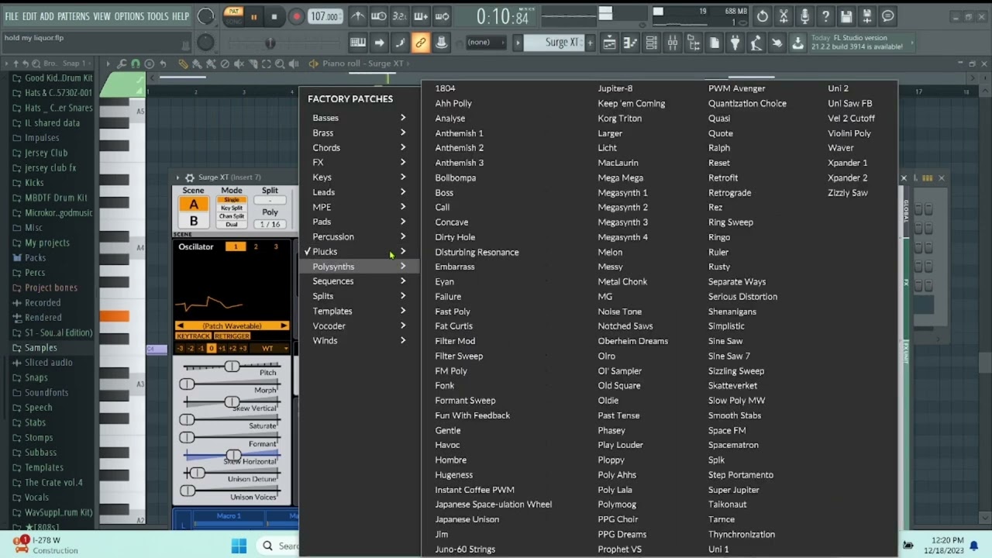Click the download update icon
Image resolution: width=992 pixels, height=558 pixels.
click(x=797, y=43)
